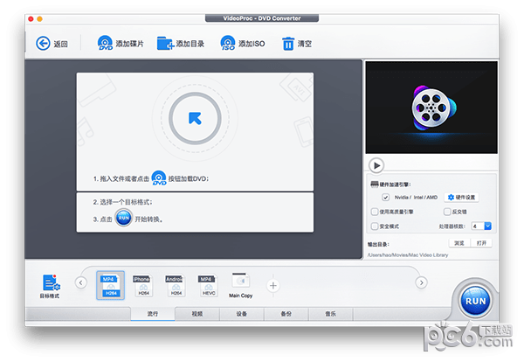
Task: Show more formats with the right chevron
Action: click(x=422, y=282)
